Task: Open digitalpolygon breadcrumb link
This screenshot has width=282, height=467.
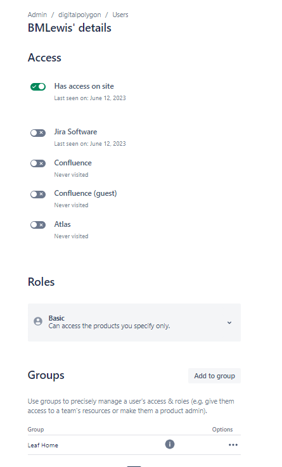Action: pyautogui.click(x=79, y=15)
